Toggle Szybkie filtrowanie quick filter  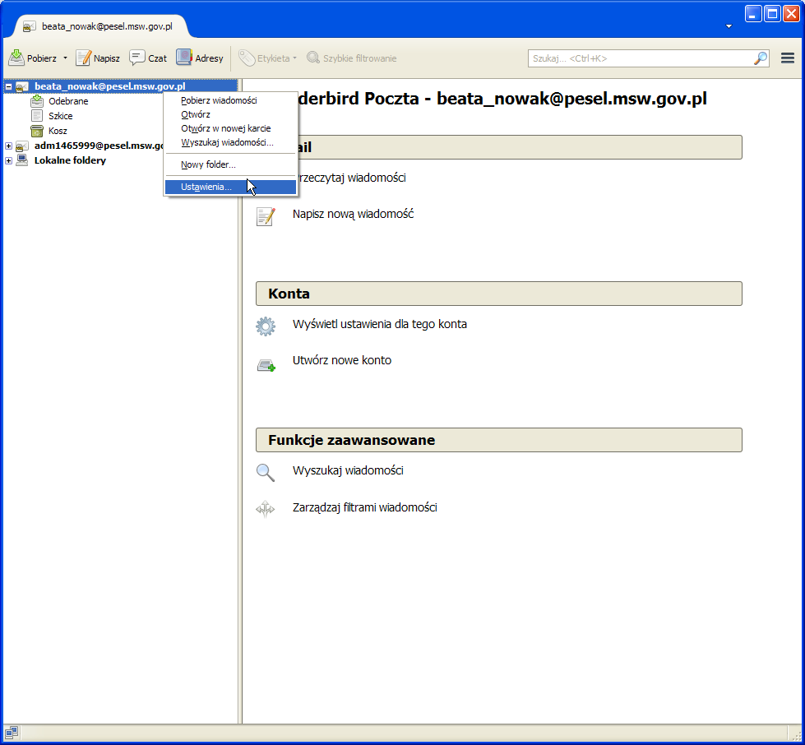point(352,58)
